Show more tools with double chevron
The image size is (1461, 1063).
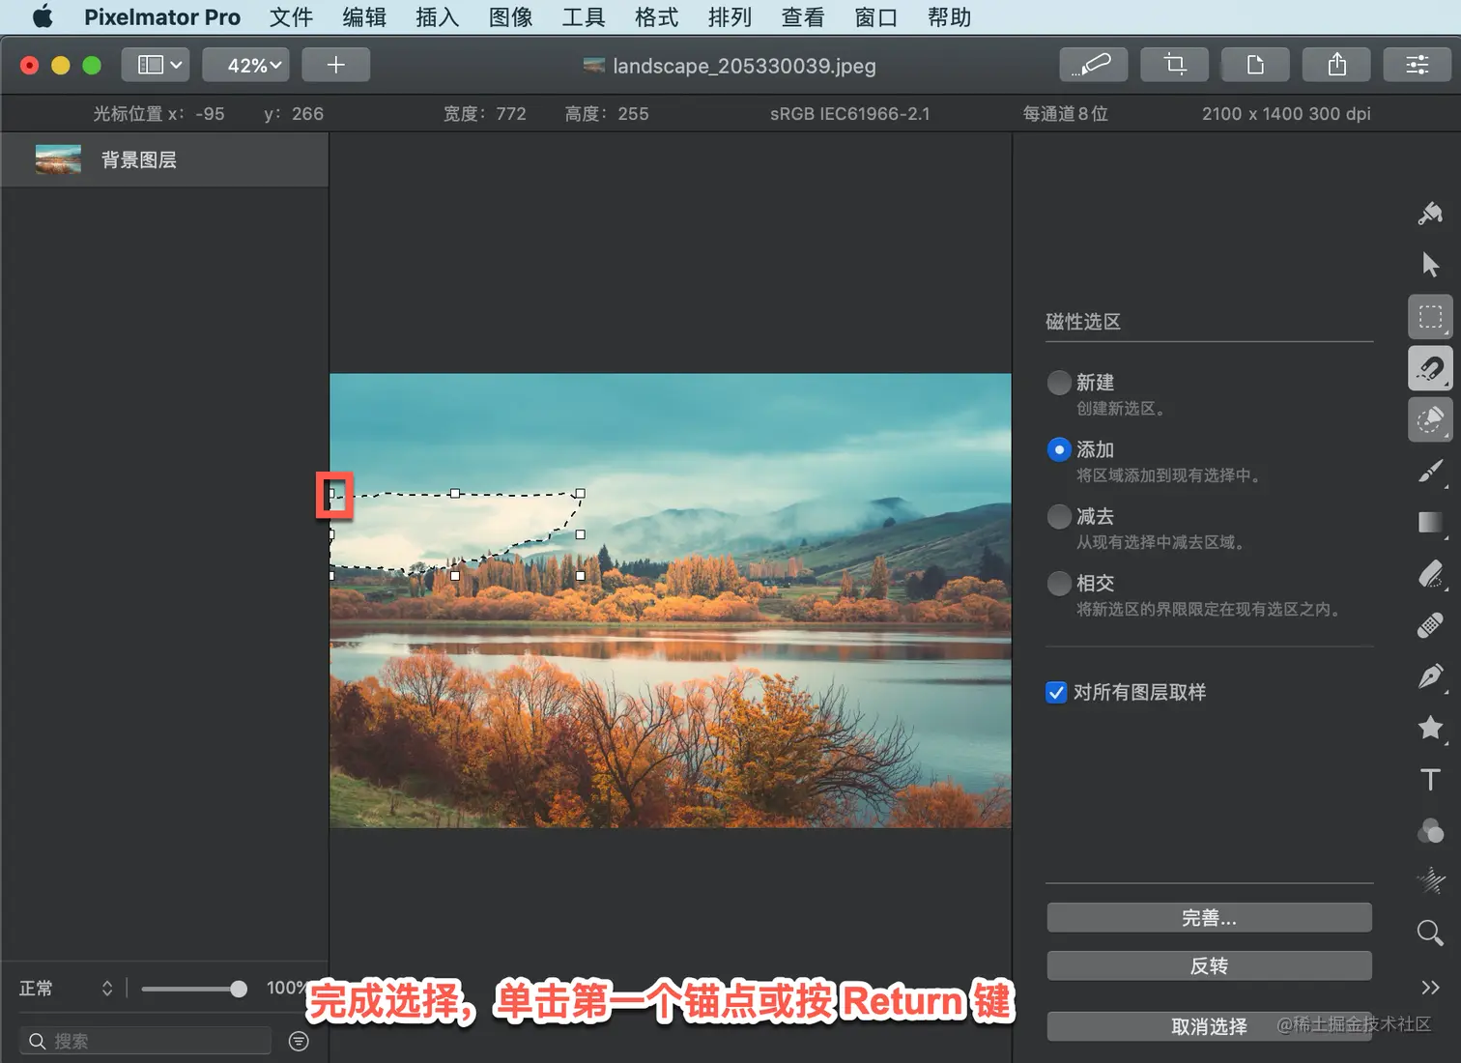1430,987
